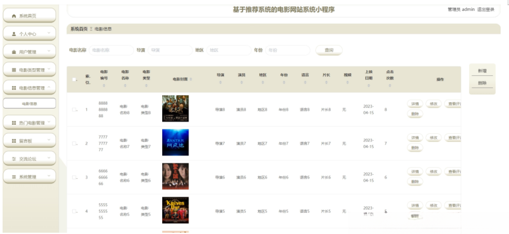Open the 电影信息 submenu item in sidebar

30,104
